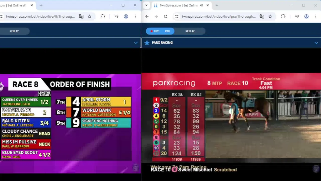Viewport: 321px width, 181px height.
Task: Click translate icon in left window address bar
Action: (x=81, y=16)
